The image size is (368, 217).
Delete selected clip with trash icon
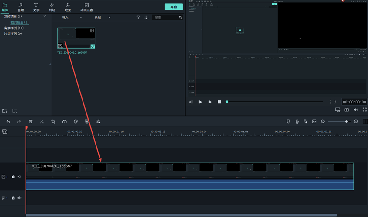tap(31, 121)
